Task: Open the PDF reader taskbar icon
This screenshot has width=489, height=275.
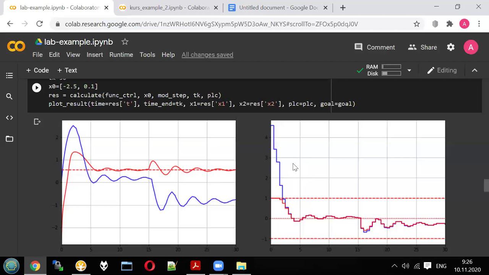Action: 196,266
